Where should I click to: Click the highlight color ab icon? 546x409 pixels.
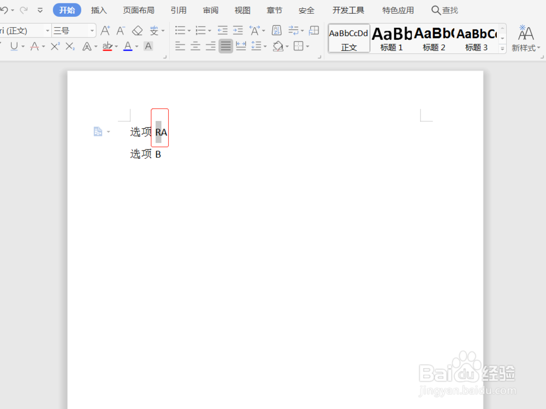(107, 46)
